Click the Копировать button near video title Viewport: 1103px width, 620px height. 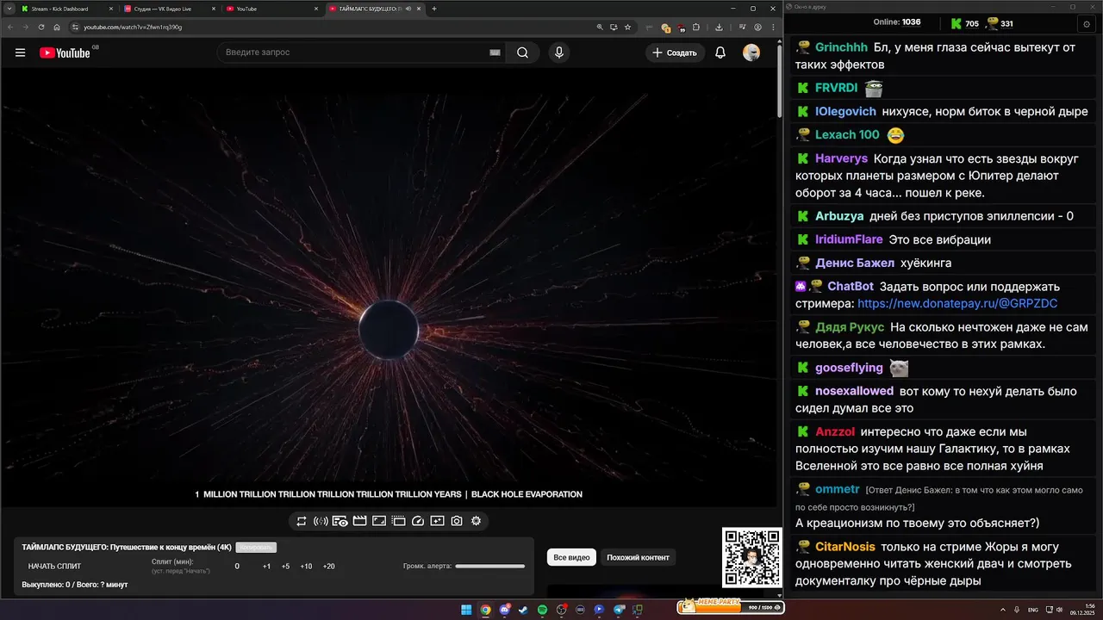(256, 547)
